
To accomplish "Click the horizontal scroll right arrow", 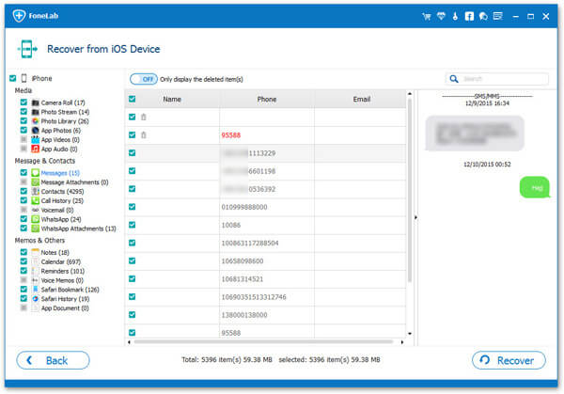I will point(402,342).
